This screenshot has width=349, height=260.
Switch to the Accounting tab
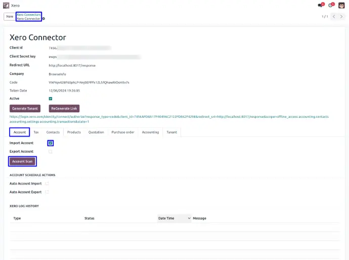[x=150, y=132]
